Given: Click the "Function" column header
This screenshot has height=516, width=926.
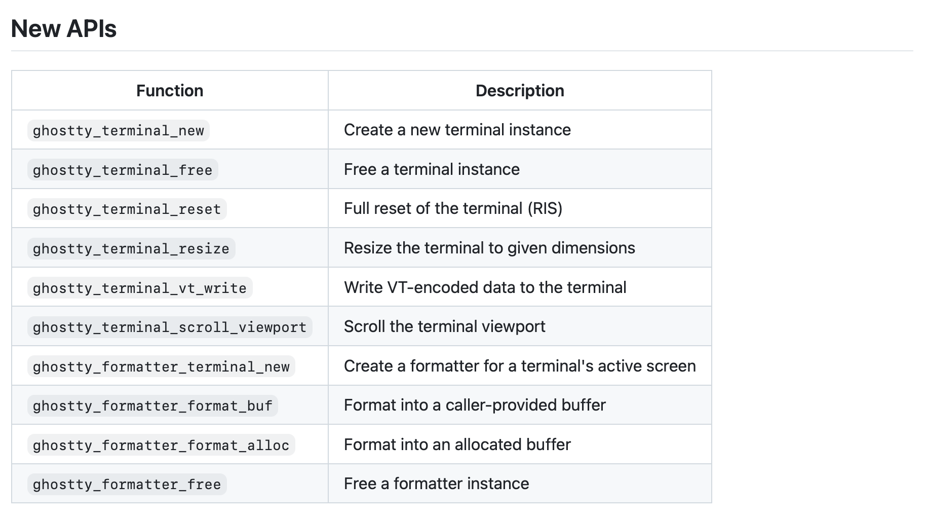Looking at the screenshot, I should 170,91.
